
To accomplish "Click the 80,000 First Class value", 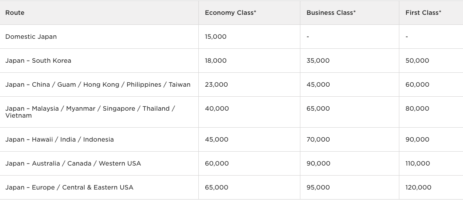I will 417,108.
